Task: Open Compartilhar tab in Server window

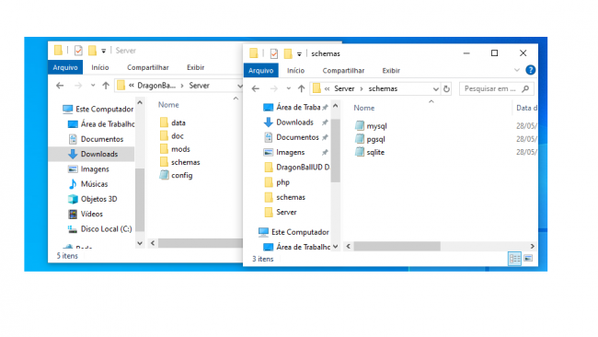Action: (147, 67)
